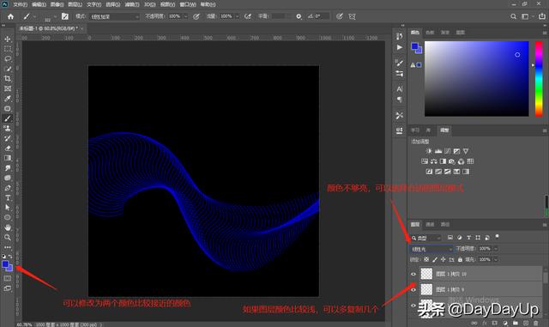Screen dimensions: 549x327
Task: Select the Pen tool
Action: click(8, 188)
